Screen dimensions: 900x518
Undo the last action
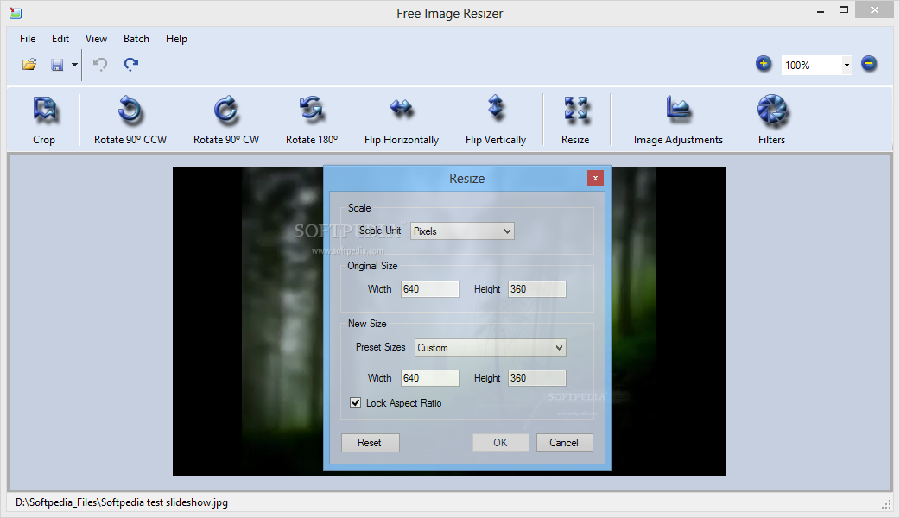[x=100, y=64]
